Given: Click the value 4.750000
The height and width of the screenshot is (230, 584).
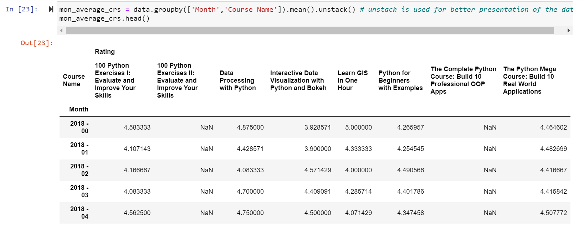Looking at the screenshot, I should click(x=250, y=213).
